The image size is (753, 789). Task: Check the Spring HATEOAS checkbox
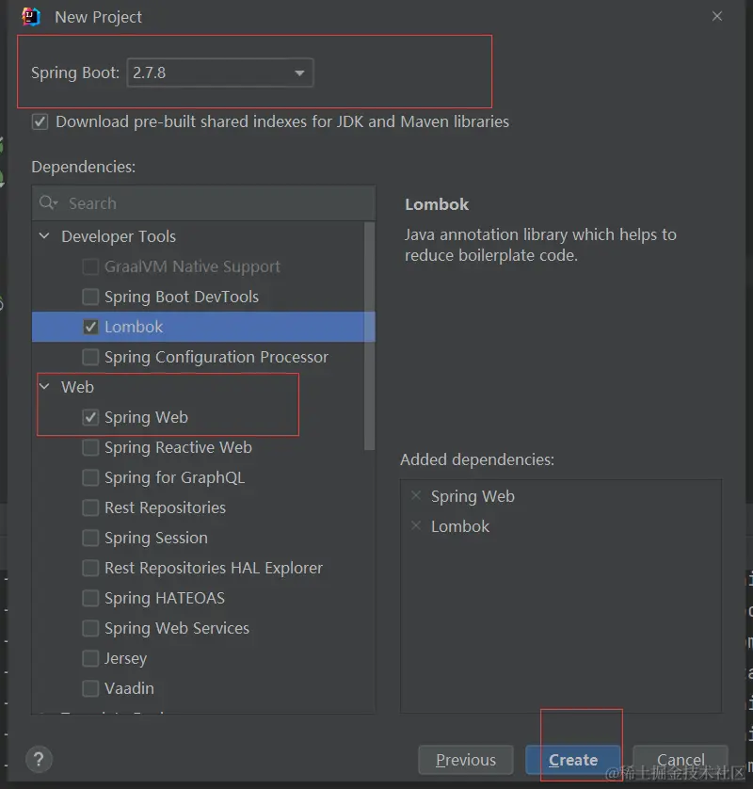click(90, 598)
